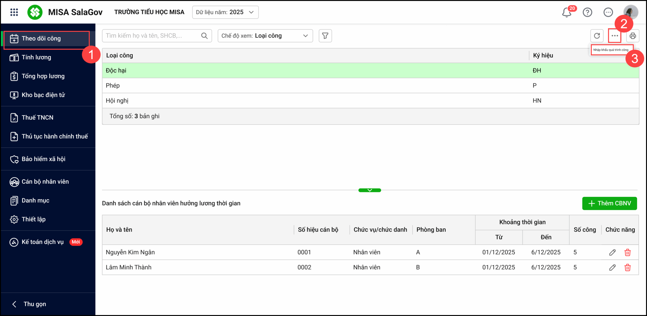
Task: Delete Lâm Minh Thành's row with trash icon
Action: tap(628, 267)
